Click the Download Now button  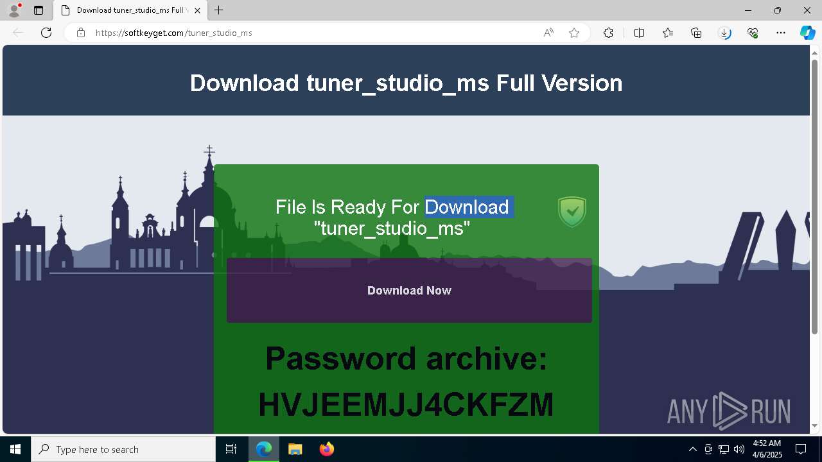point(409,291)
